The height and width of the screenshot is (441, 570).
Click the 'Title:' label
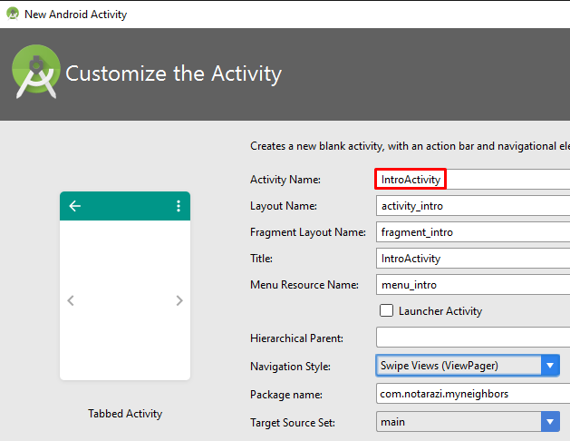tap(261, 259)
